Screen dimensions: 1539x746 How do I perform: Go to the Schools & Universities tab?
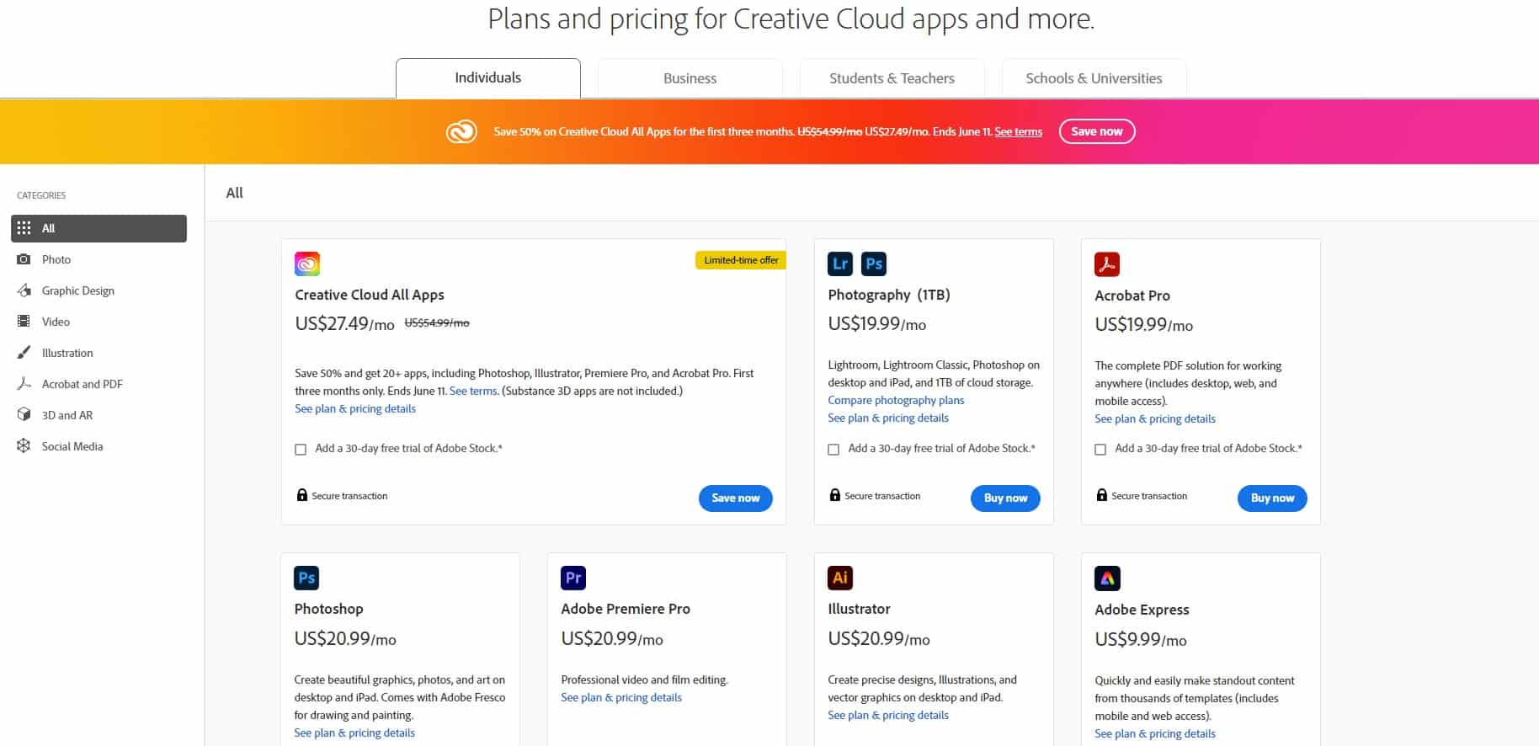[1094, 78]
